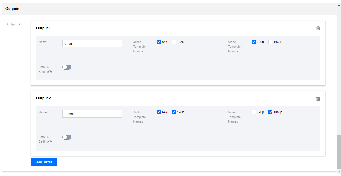This screenshot has width=341, height=176.
Task: Focus the Output 1 Name field
Action: tap(92, 43)
